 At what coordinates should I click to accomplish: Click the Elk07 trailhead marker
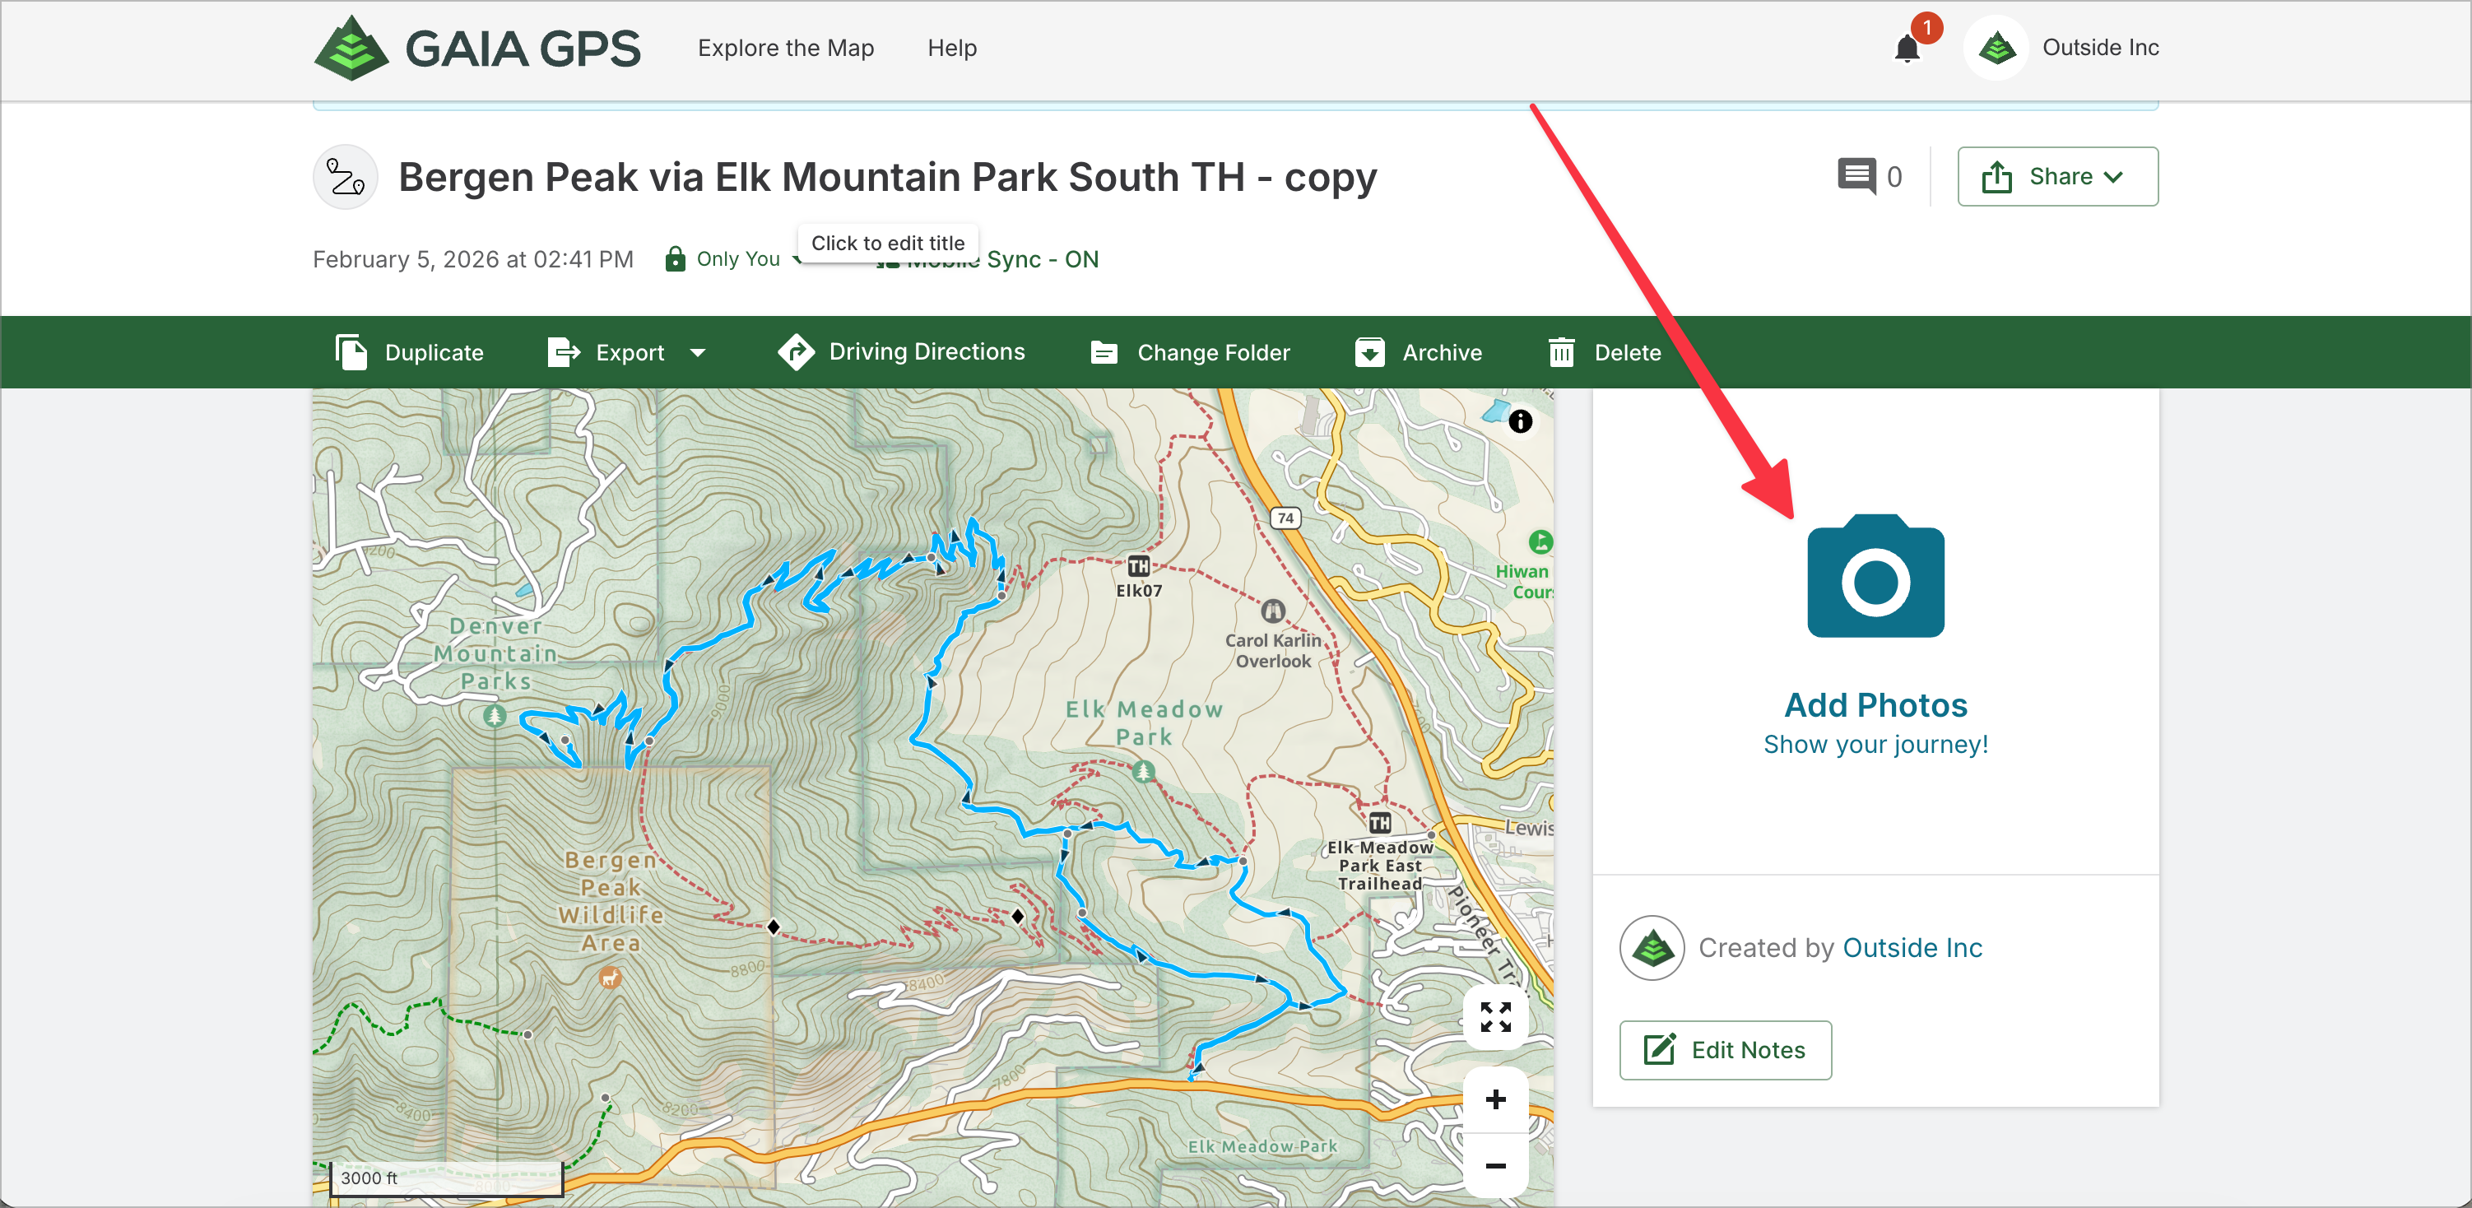point(1138,566)
